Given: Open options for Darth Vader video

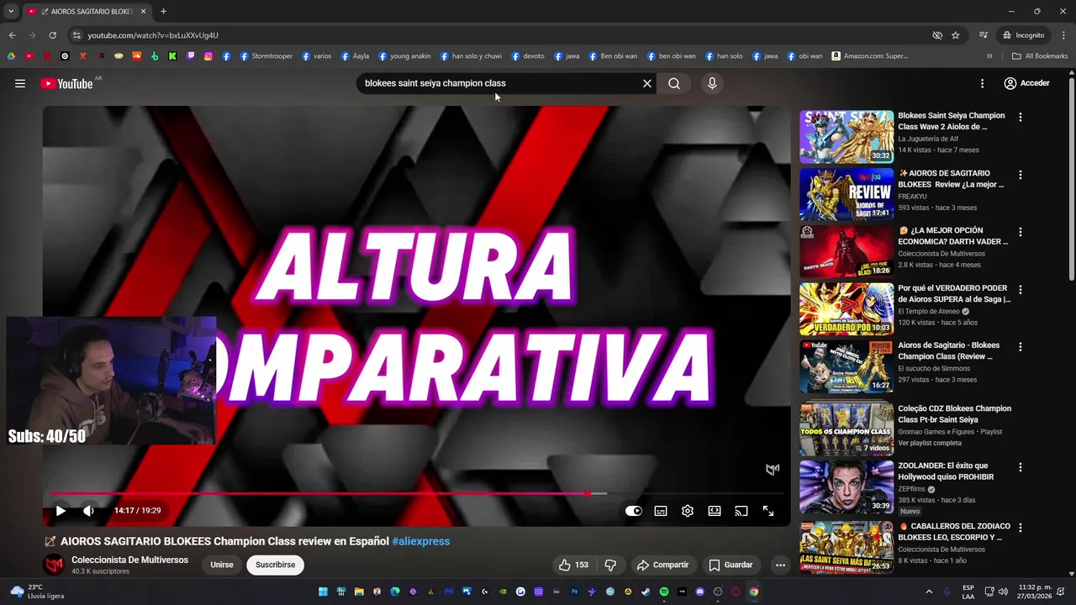Looking at the screenshot, I should (1021, 232).
